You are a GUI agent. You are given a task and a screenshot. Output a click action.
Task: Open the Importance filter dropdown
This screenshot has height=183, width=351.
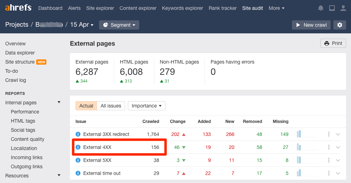click(x=147, y=106)
